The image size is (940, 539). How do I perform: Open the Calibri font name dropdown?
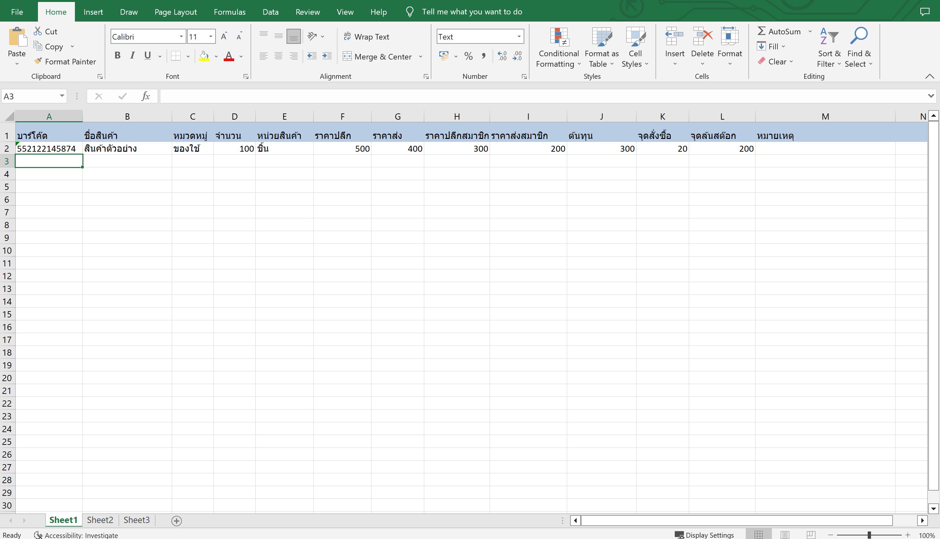(x=181, y=37)
